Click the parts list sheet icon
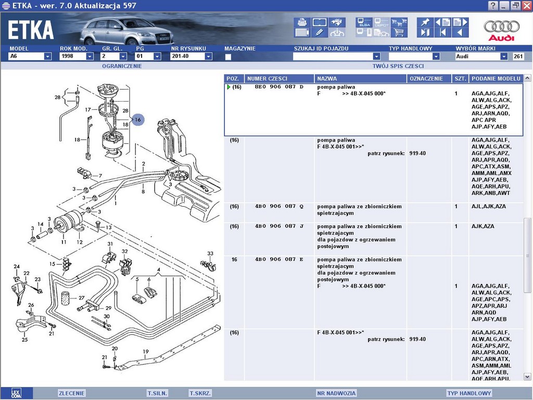 point(302,33)
